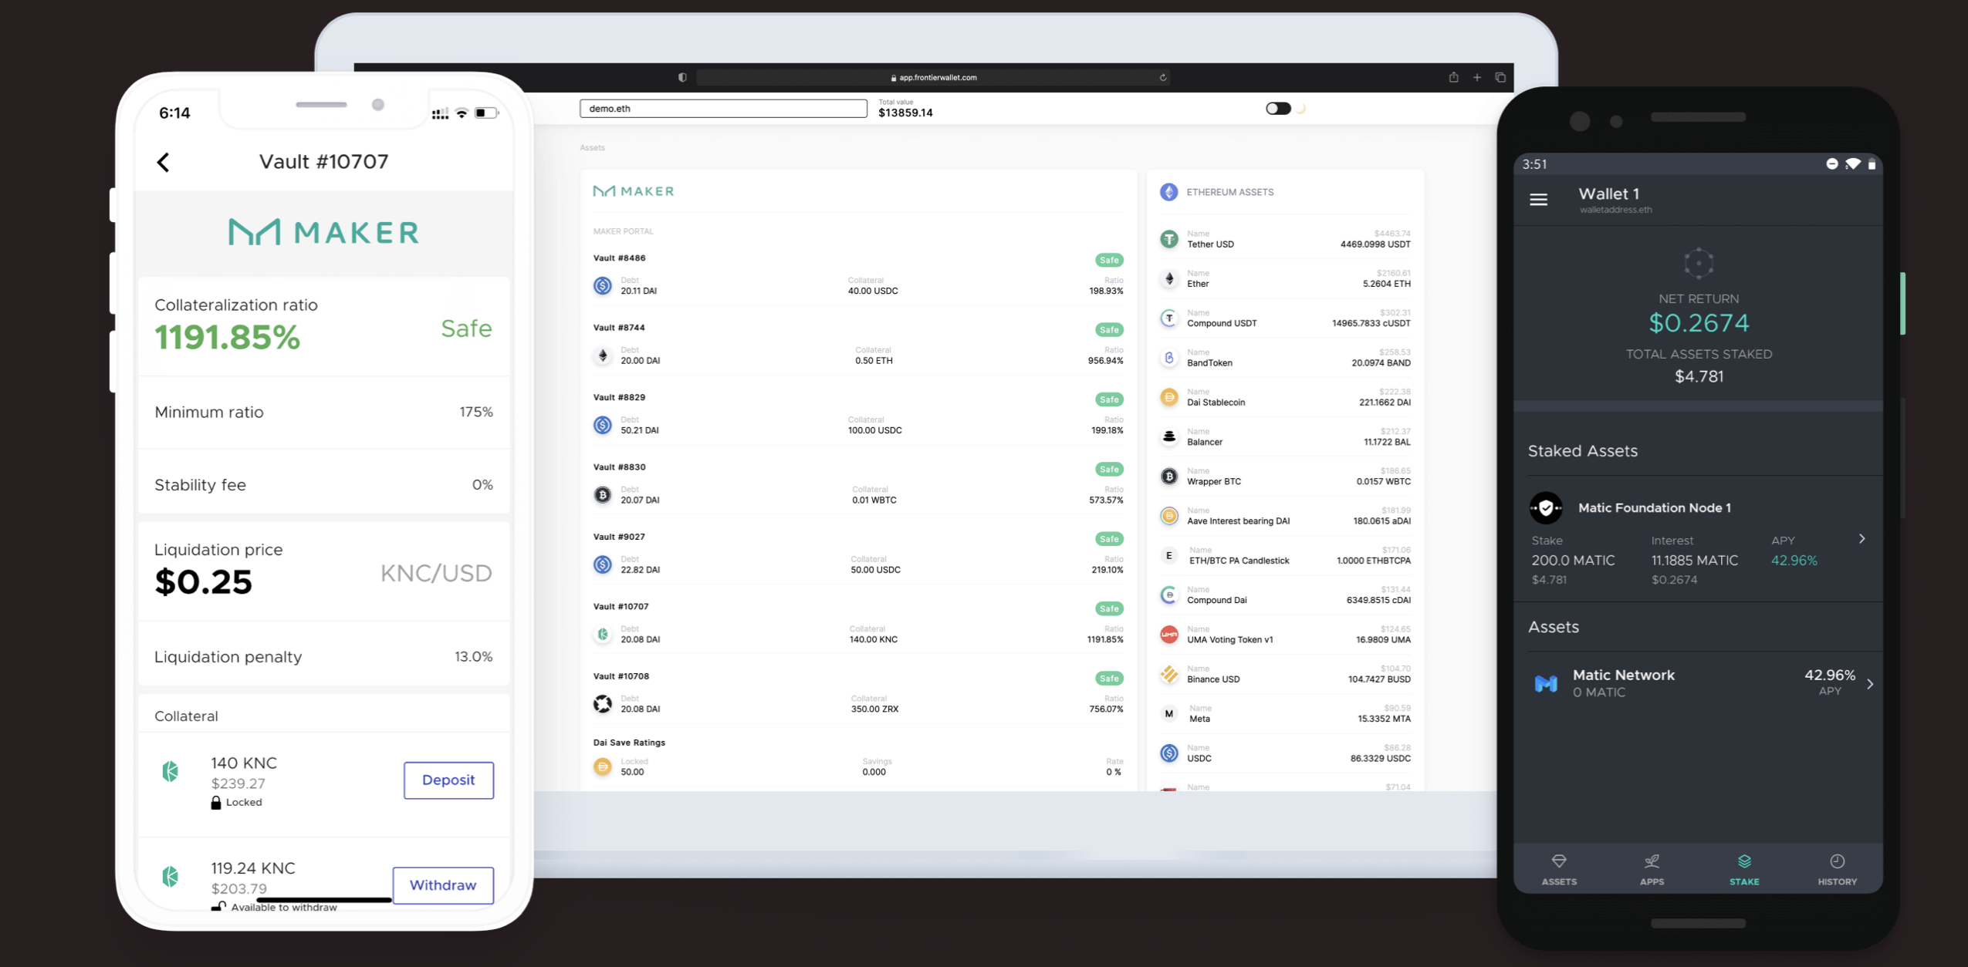The image size is (1968, 967).
Task: Click Safe badge on Vault #9027
Action: (x=1109, y=539)
